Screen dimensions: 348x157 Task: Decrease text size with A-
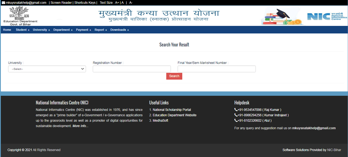point(131,3)
